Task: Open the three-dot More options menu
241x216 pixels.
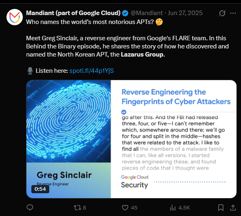Action: [233, 13]
